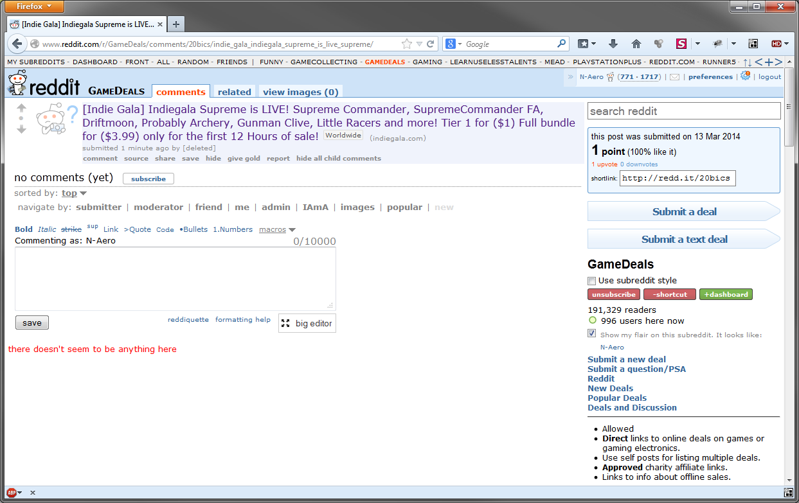Image resolution: width=799 pixels, height=503 pixels.
Task: Click the red S extension icon
Action: tap(681, 44)
